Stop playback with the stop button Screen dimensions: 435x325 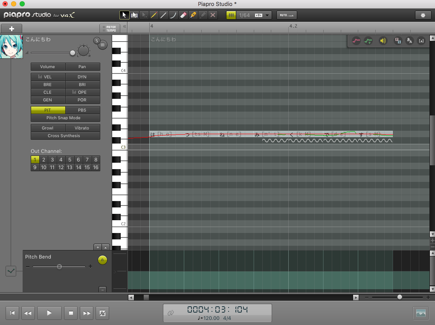pos(71,313)
